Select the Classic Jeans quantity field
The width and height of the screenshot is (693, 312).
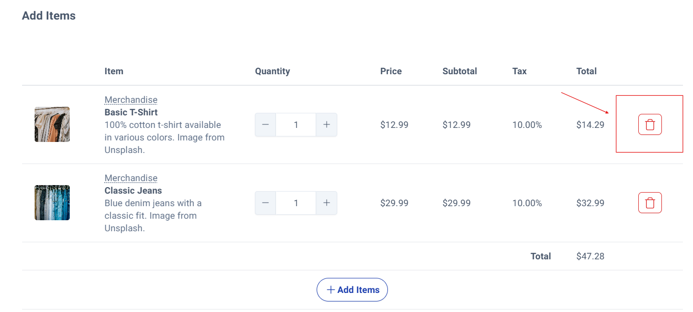coord(296,203)
